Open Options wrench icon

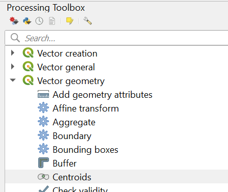click(88, 21)
